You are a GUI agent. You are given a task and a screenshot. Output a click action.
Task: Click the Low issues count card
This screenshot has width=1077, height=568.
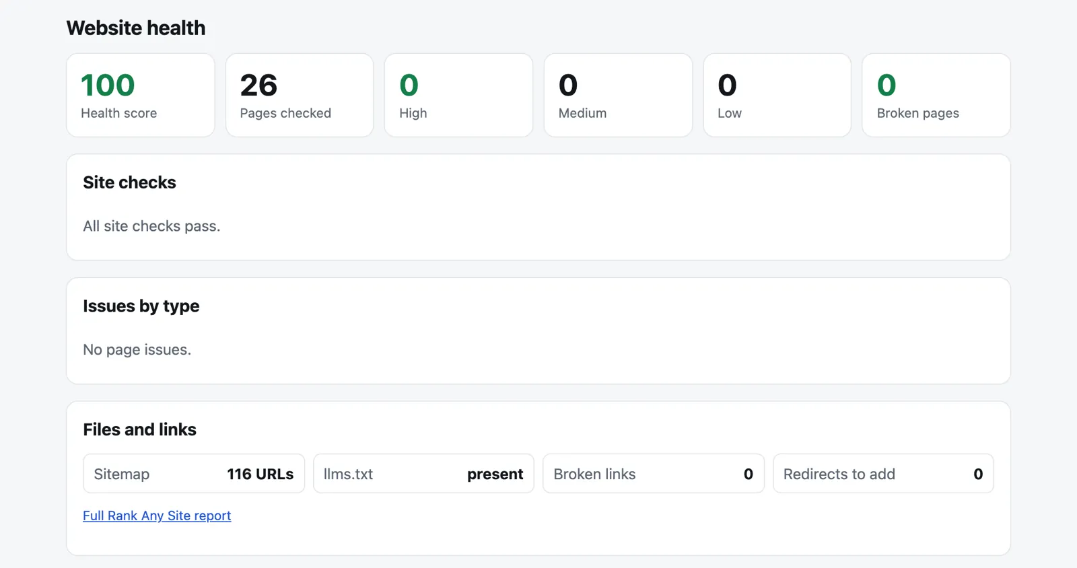tap(777, 96)
